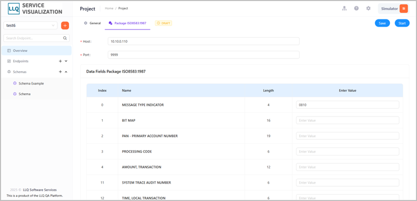Open the network hierarchy icon in header
The width and height of the screenshot is (417, 201).
(x=344, y=8)
